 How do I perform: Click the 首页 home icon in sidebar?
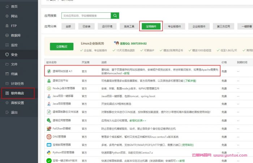click(x=7, y=7)
